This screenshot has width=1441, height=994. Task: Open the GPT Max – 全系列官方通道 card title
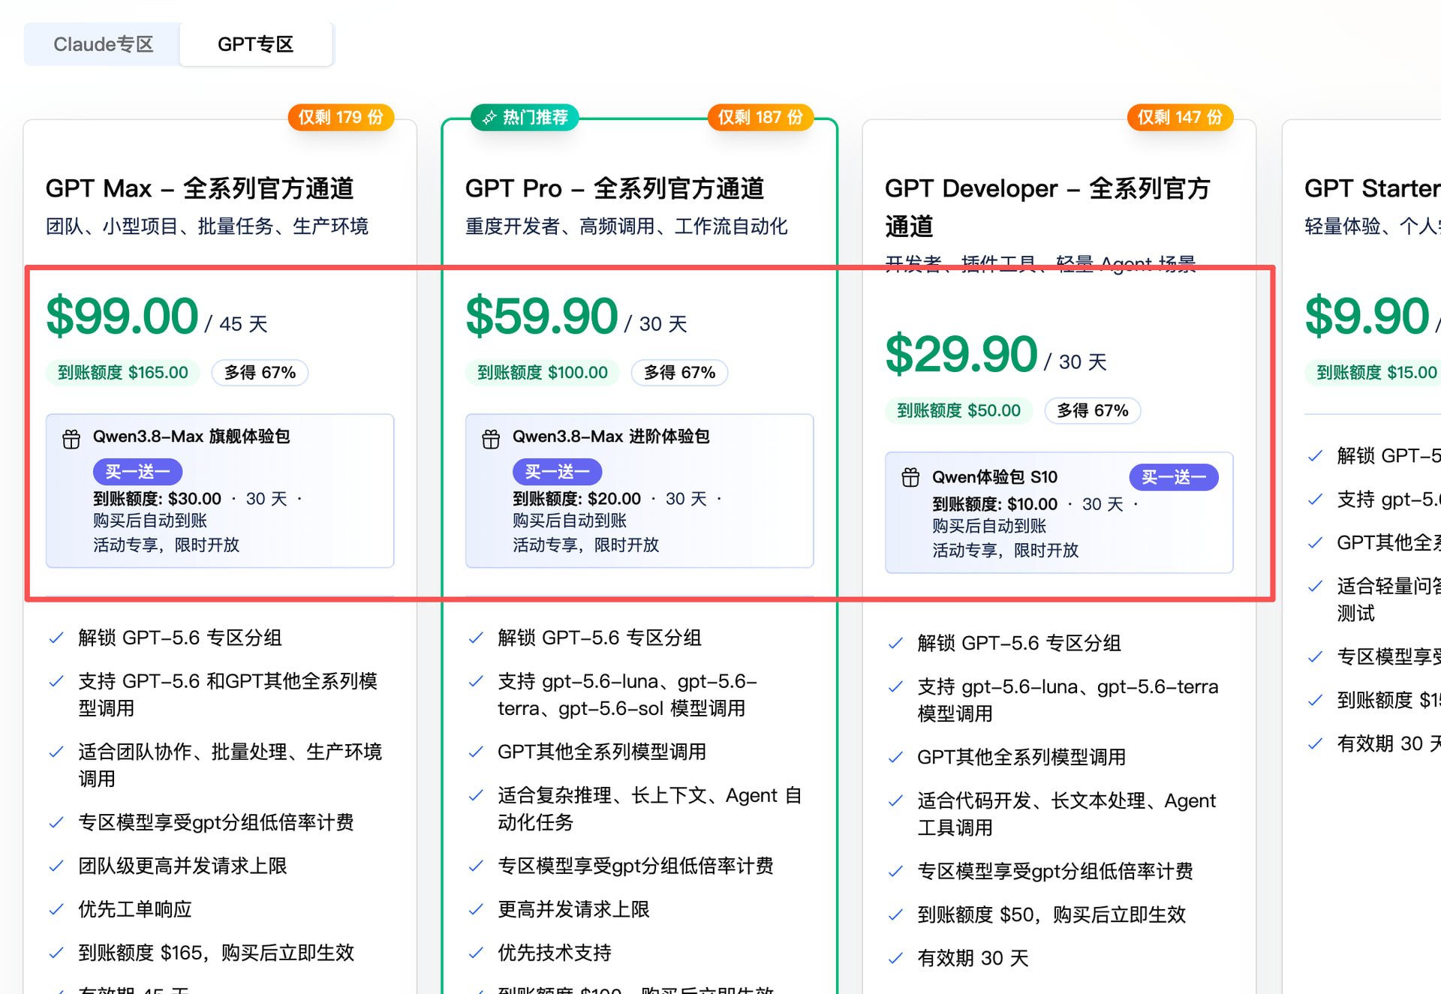pos(200,188)
